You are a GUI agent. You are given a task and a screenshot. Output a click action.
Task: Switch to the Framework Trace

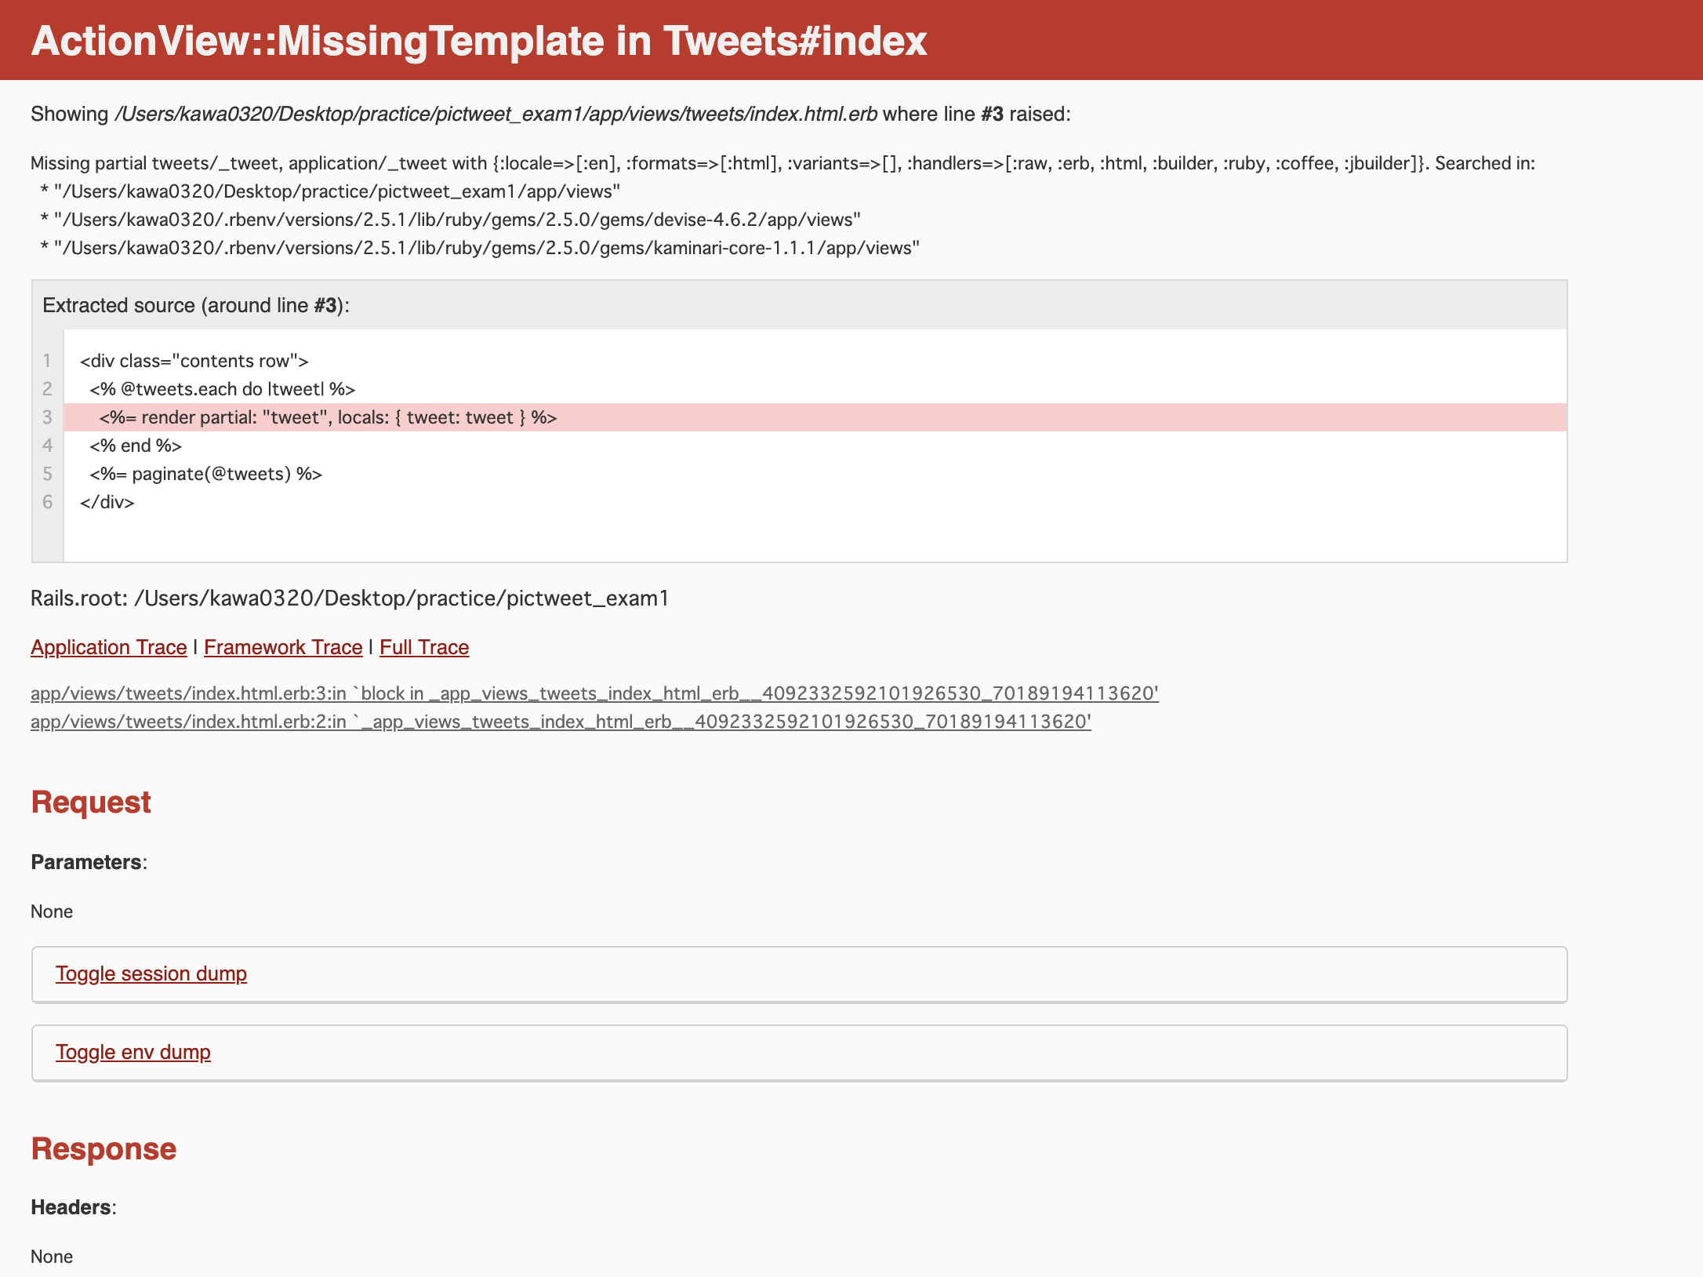click(282, 647)
